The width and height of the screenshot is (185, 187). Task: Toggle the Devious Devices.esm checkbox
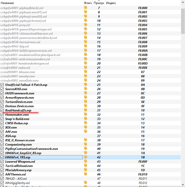2,106
